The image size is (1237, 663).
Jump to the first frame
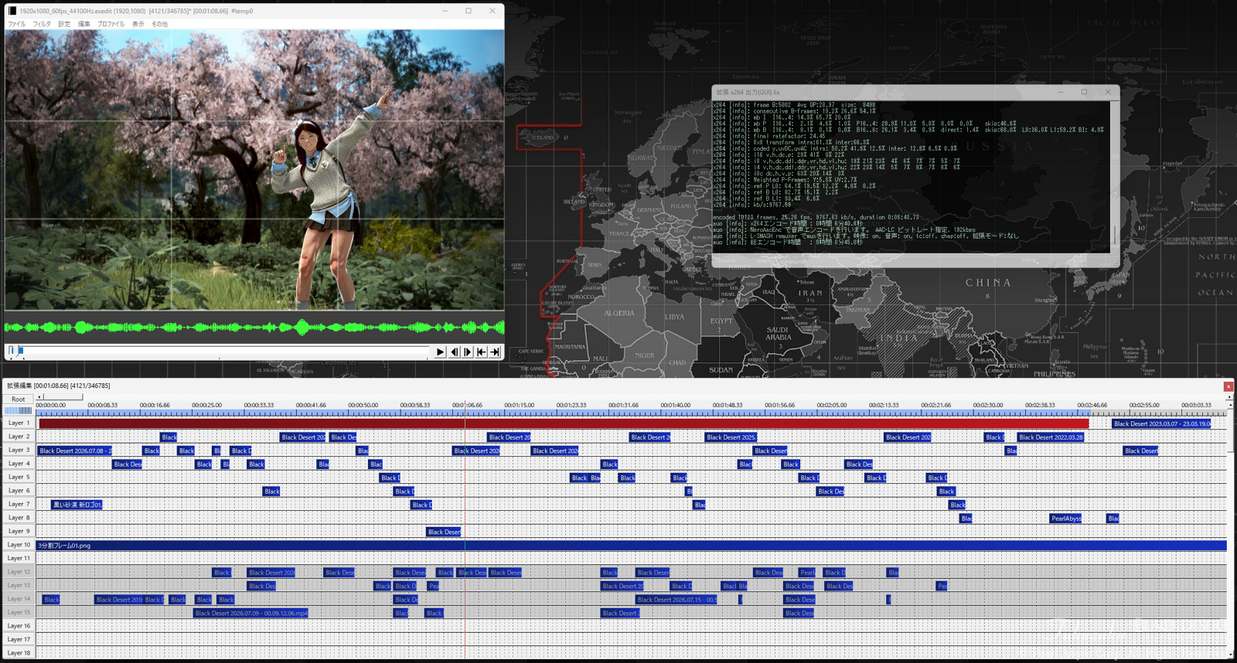pos(482,352)
